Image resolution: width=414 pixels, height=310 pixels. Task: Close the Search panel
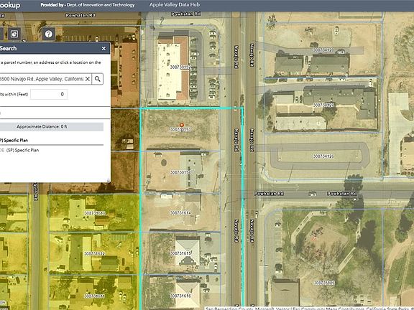103,49
